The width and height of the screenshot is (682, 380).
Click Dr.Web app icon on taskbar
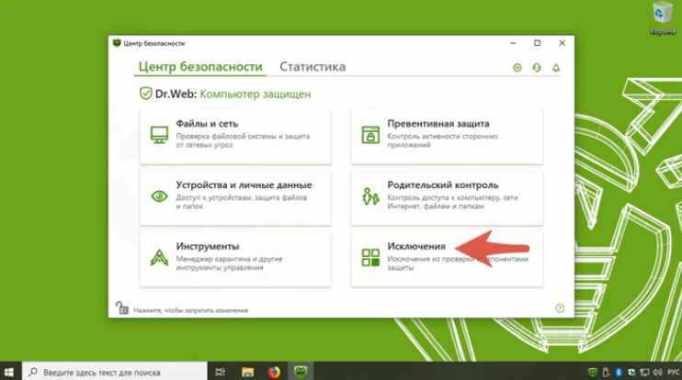pyautogui.click(x=301, y=372)
